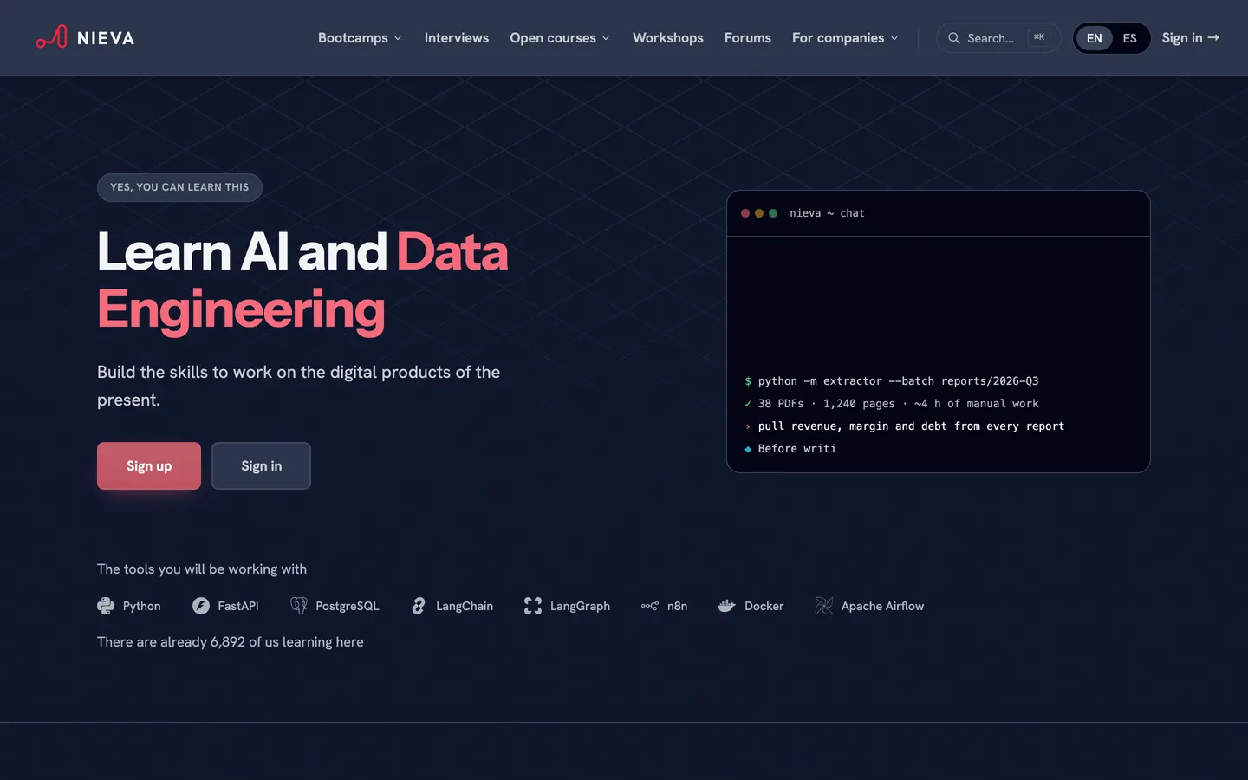Image resolution: width=1248 pixels, height=780 pixels.
Task: Click the Docker whale icon
Action: 727,606
